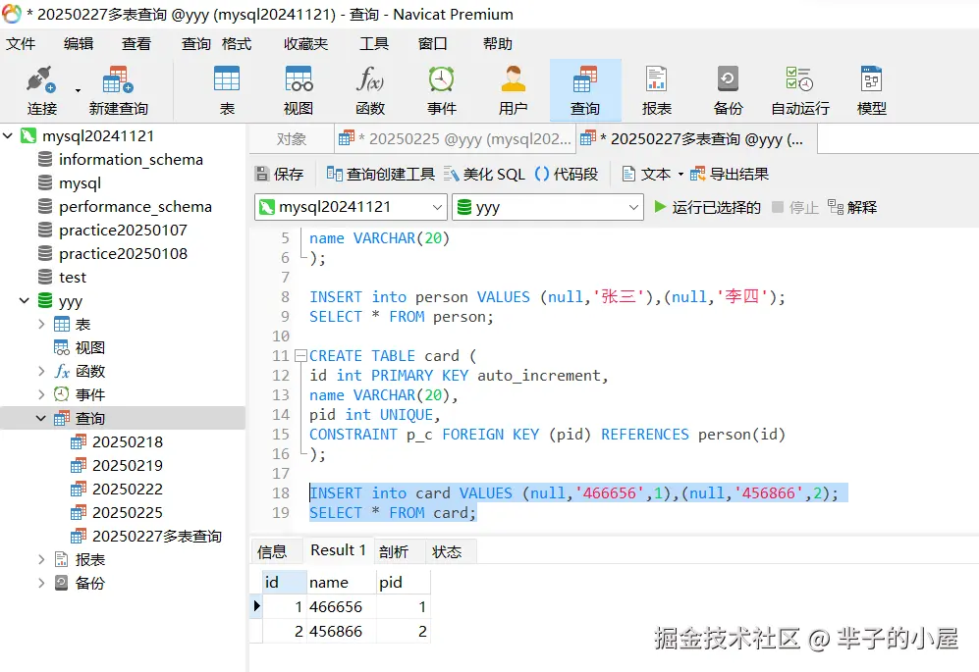979x672 pixels.
Task: Open the 编辑 menu
Action: (x=78, y=44)
